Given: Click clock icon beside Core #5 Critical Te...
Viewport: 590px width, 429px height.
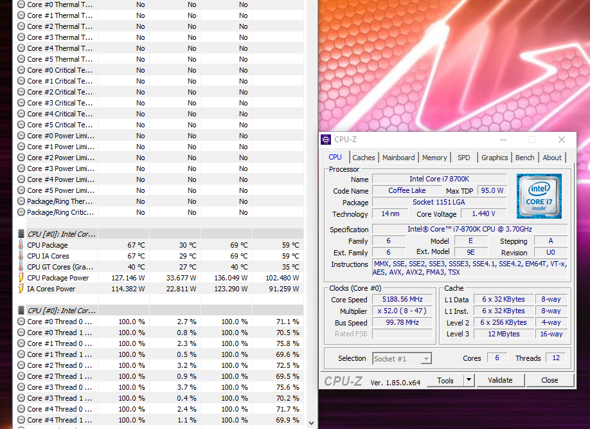Looking at the screenshot, I should (x=21, y=125).
